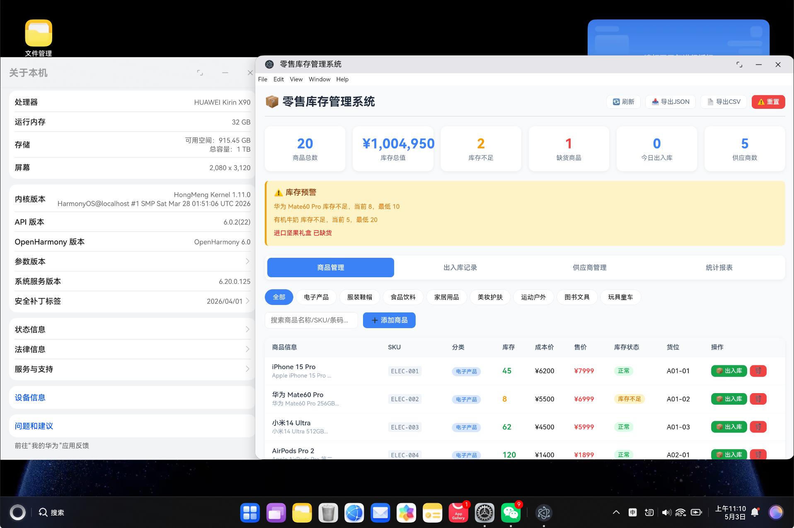Focus the 搜索商品名称/SKU/条码 search field
The width and height of the screenshot is (794, 528).
coord(311,320)
